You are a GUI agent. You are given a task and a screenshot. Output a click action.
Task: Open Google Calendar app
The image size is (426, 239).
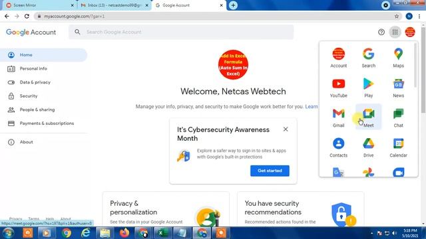[398, 147]
